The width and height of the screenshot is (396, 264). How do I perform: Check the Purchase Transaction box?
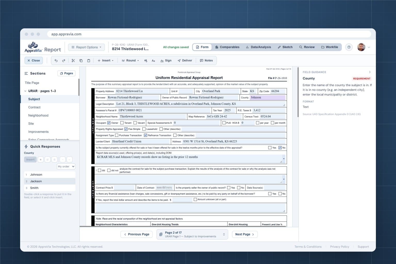coord(117,135)
